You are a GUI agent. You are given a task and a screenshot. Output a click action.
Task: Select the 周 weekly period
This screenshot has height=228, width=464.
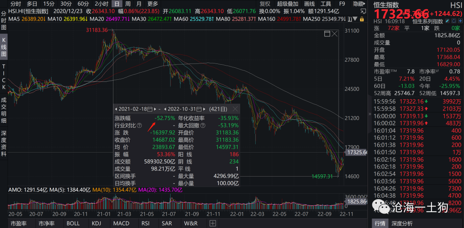coord(128,4)
